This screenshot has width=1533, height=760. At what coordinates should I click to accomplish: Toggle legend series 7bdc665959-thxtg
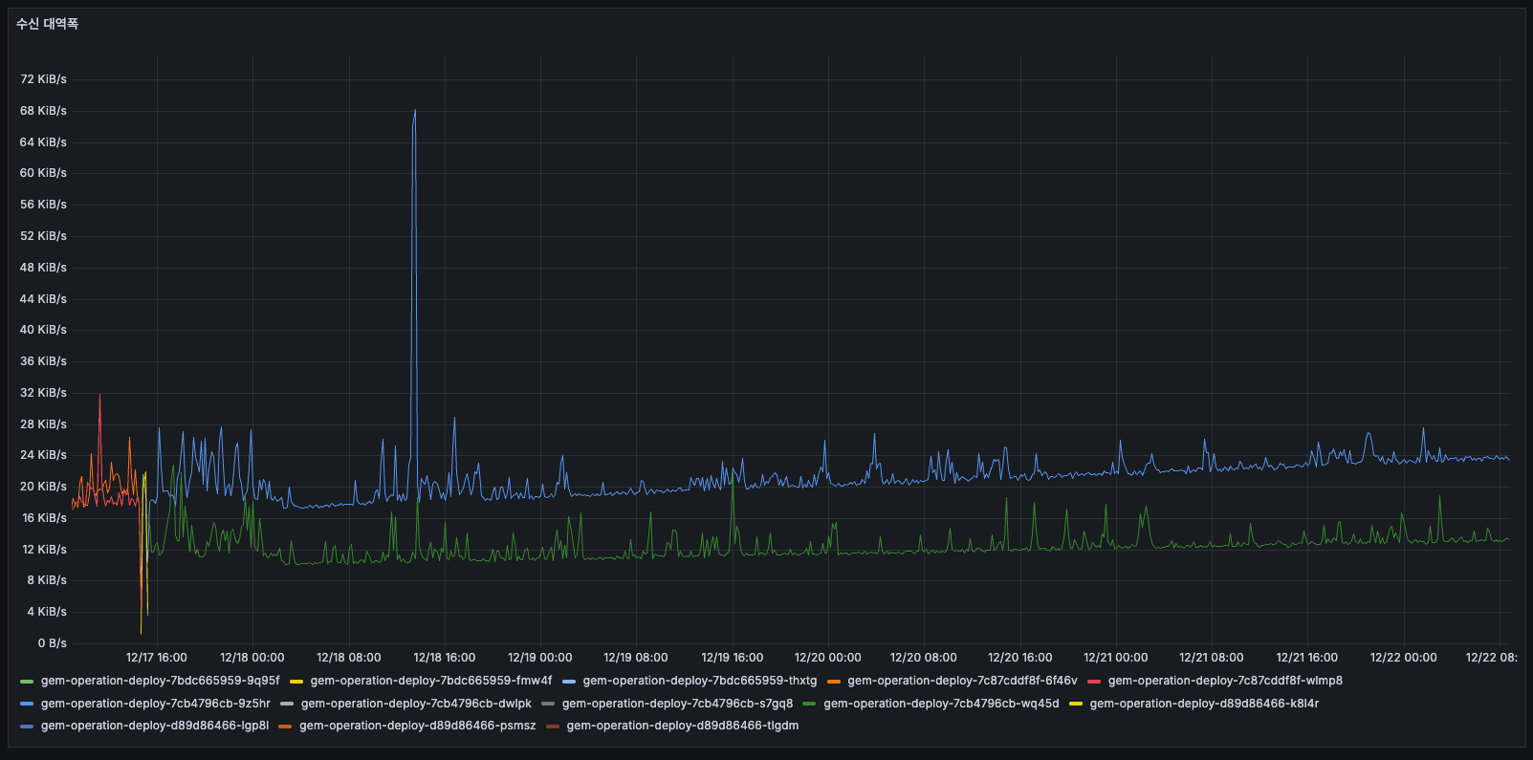point(699,681)
